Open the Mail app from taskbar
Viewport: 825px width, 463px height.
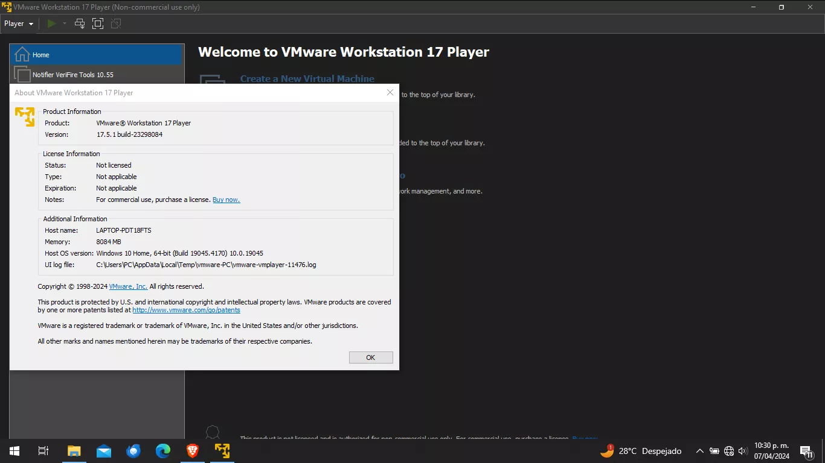pyautogui.click(x=103, y=451)
